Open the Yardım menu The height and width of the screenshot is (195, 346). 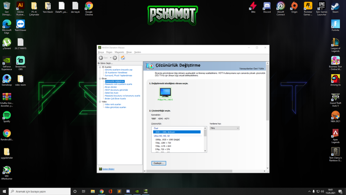coord(138,52)
